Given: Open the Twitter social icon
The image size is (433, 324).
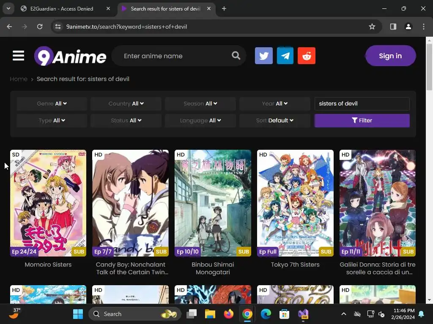Looking at the screenshot, I should [x=264, y=56].
